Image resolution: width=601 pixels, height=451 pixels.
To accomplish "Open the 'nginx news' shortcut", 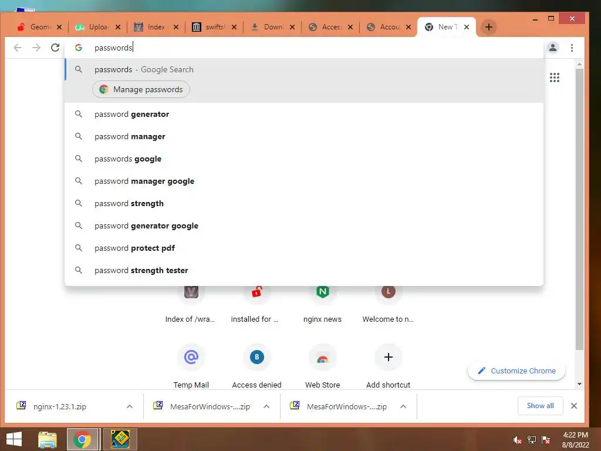I will (x=322, y=305).
